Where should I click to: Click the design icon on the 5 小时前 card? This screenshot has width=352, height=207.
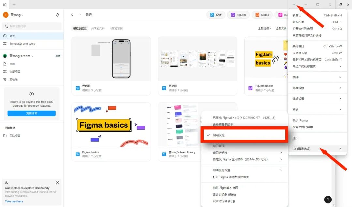(x=78, y=88)
